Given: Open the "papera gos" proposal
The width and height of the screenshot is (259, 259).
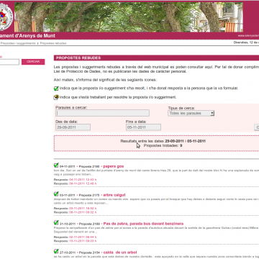Looking at the screenshot, I should (114, 166).
